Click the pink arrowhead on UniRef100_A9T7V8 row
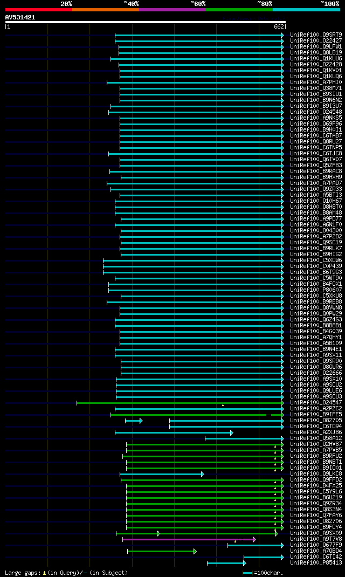 pos(254,539)
